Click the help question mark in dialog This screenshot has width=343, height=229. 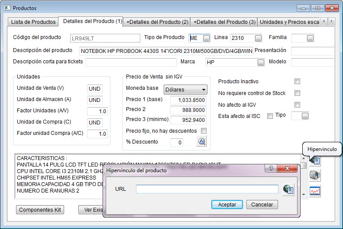271,169
